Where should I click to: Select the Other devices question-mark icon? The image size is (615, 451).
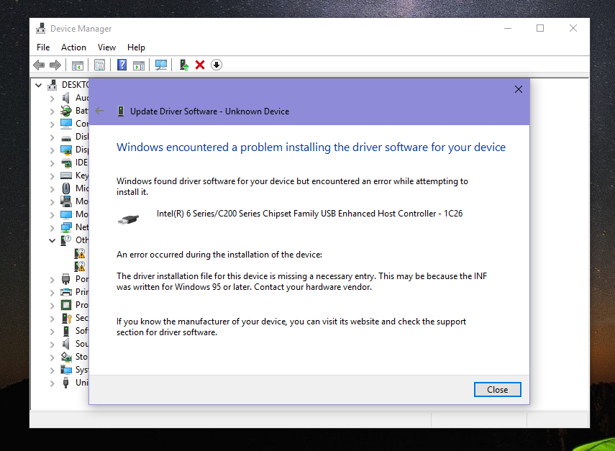[x=66, y=240]
